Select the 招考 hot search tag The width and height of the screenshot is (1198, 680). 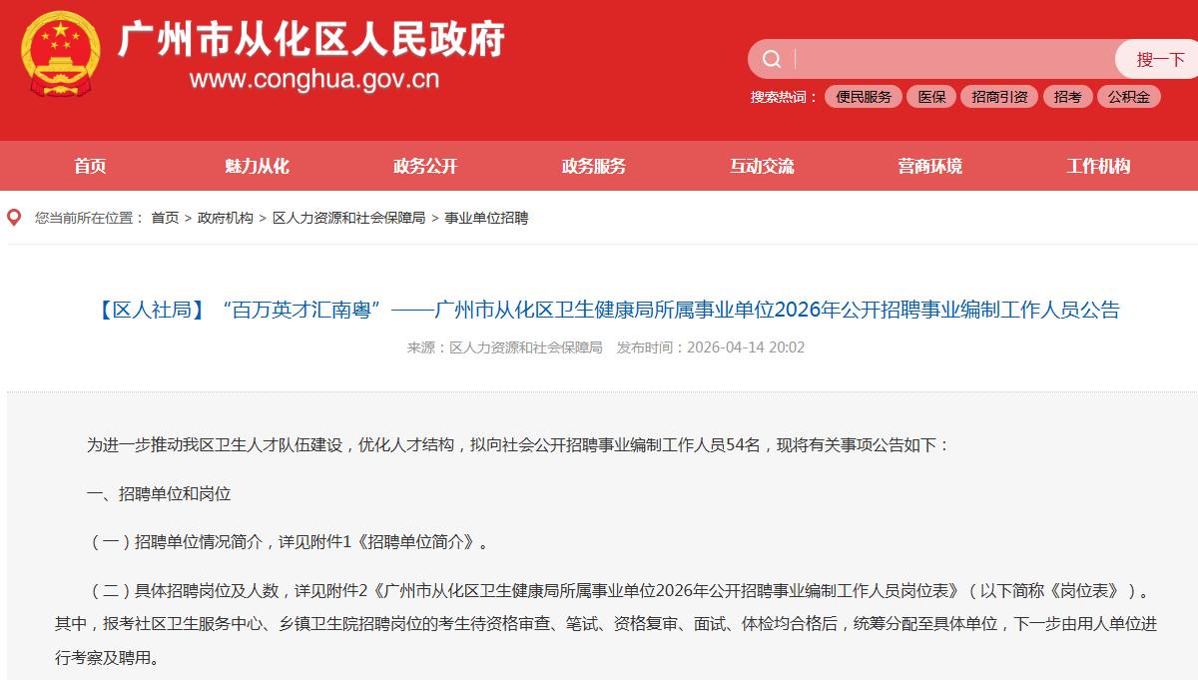1067,97
